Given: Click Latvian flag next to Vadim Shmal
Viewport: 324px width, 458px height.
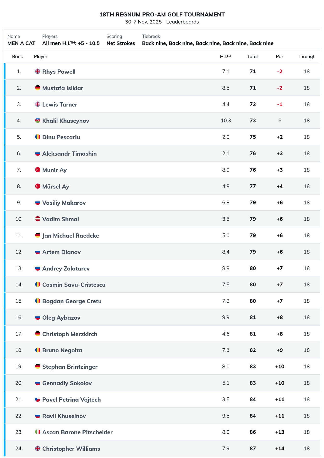Looking at the screenshot, I should point(38,219).
